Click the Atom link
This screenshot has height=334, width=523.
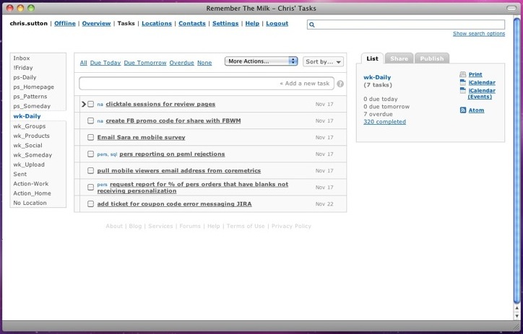(x=476, y=110)
